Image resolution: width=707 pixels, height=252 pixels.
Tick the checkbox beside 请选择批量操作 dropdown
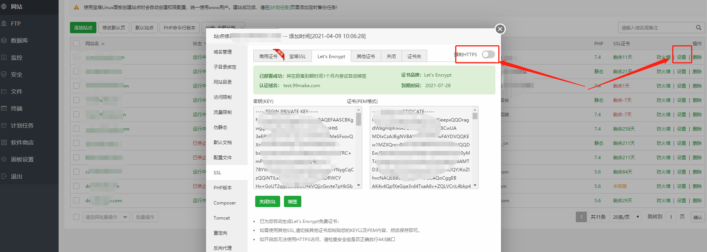(x=76, y=217)
